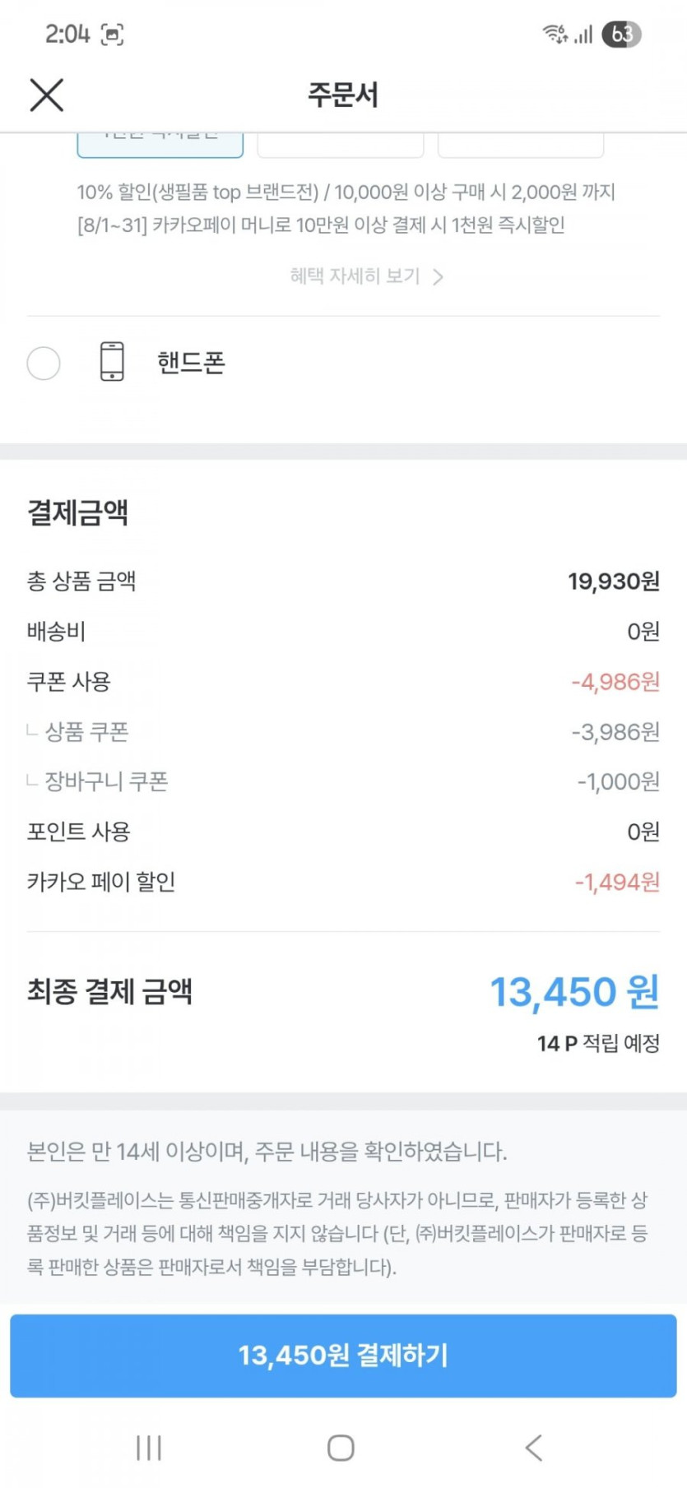Select the middle empty discount option box
The width and height of the screenshot is (687, 1488).
click(x=341, y=145)
